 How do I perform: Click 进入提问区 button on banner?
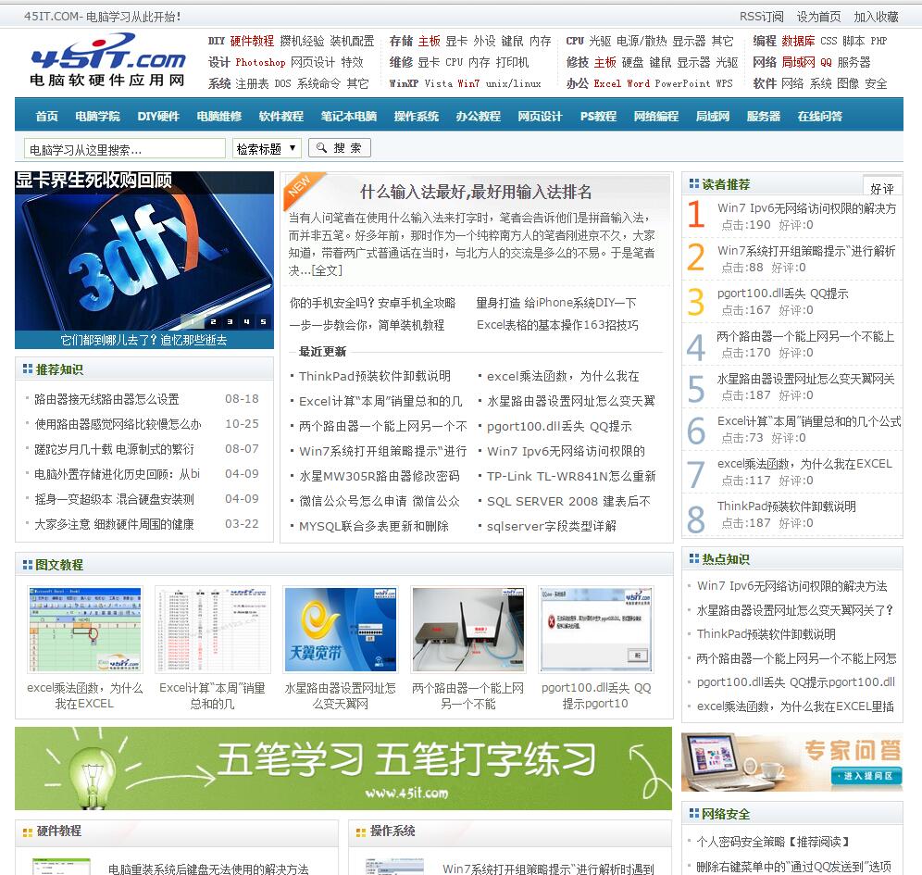(867, 776)
